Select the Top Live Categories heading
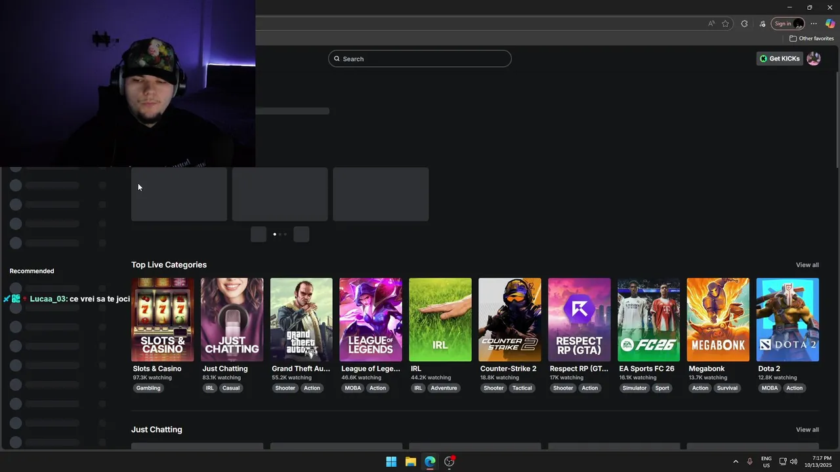840x472 pixels. (169, 265)
